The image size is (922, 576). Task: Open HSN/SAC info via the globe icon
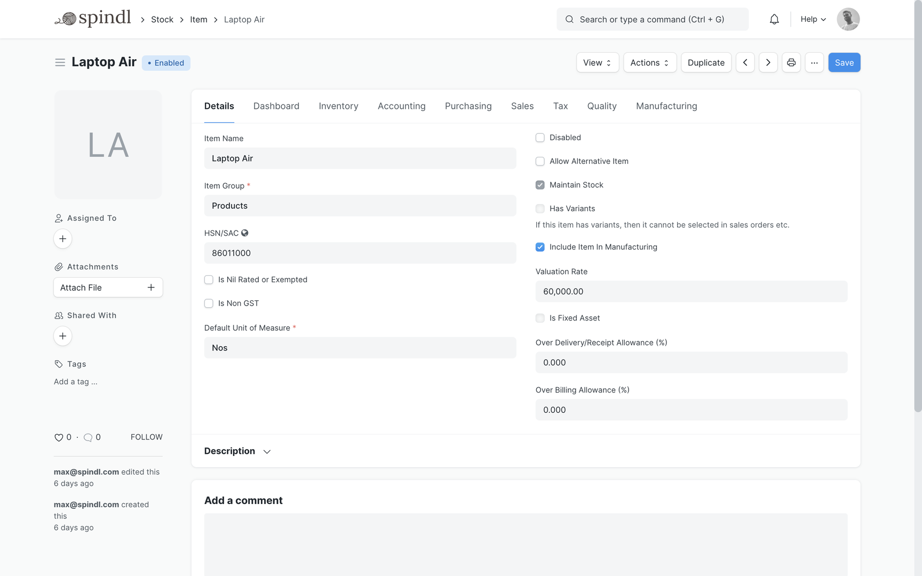(x=245, y=233)
